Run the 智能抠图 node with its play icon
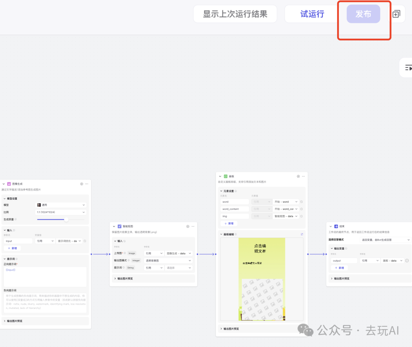Viewport: 412px width, 347px height. tap(188, 227)
